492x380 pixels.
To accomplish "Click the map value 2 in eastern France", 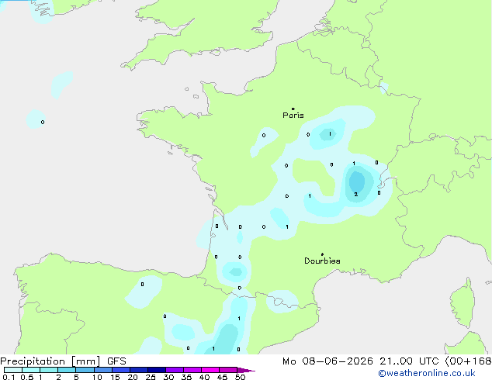I will coord(356,195).
